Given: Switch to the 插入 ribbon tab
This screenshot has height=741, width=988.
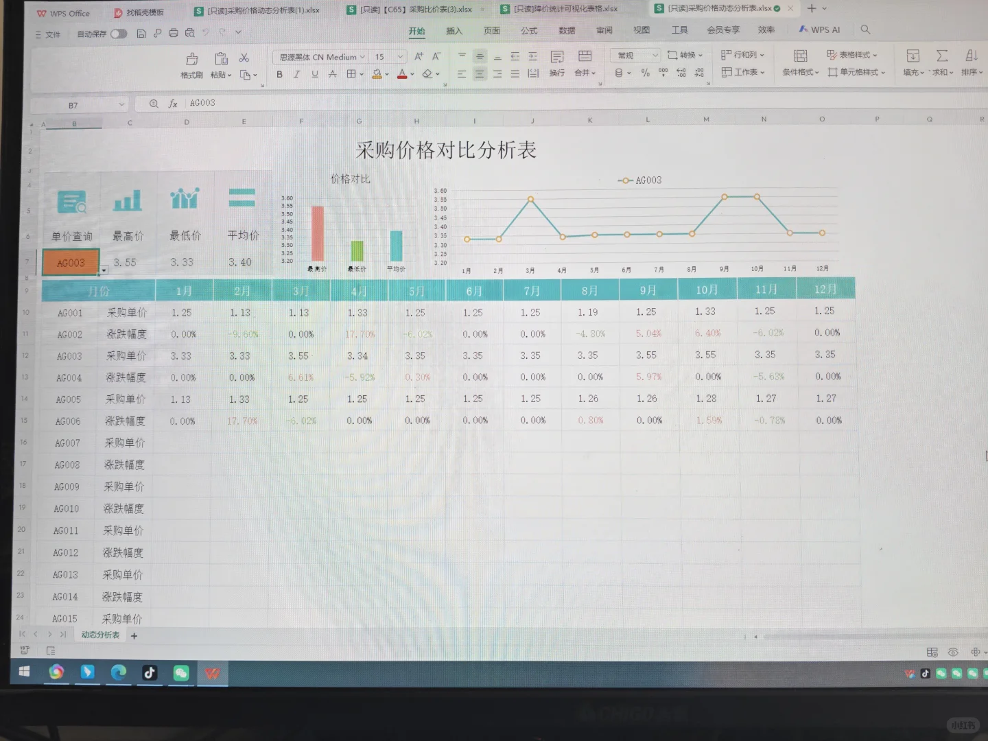Looking at the screenshot, I should click(x=454, y=30).
